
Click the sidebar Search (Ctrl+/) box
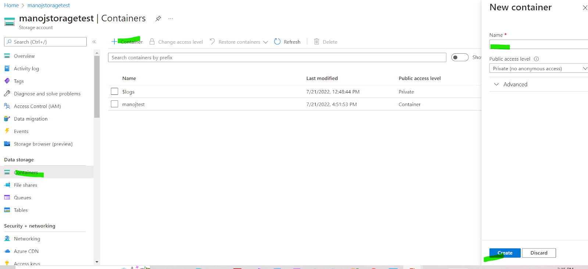click(x=45, y=42)
